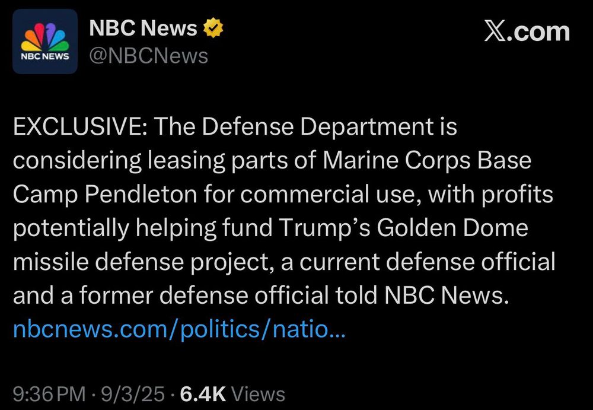Click the rainbow peacock logo in the avatar

[x=45, y=37]
